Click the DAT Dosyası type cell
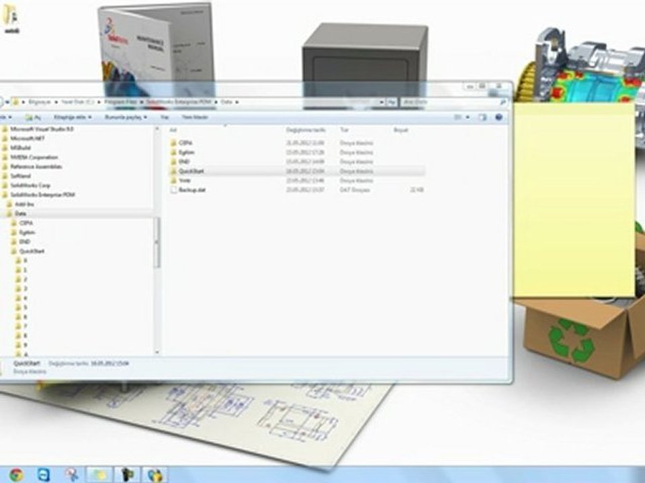The width and height of the screenshot is (645, 483). click(x=355, y=190)
